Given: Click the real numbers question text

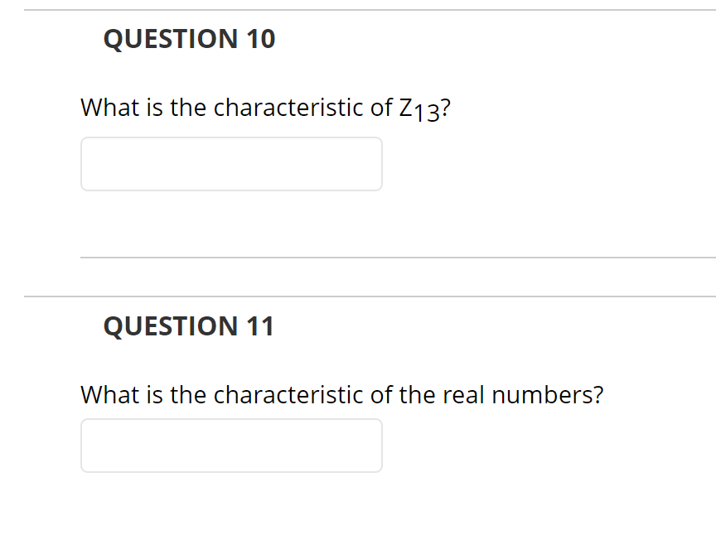Looking at the screenshot, I should click(341, 395).
